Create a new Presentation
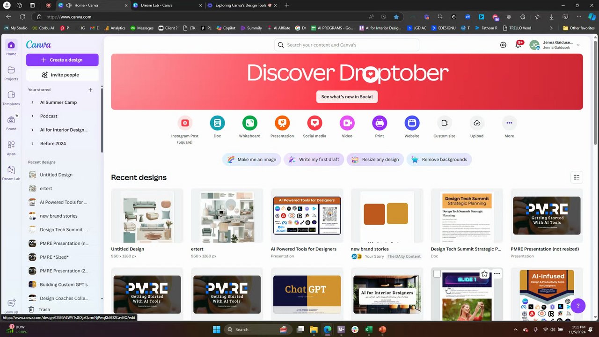Viewport: 599px width, 337px height. [282, 123]
